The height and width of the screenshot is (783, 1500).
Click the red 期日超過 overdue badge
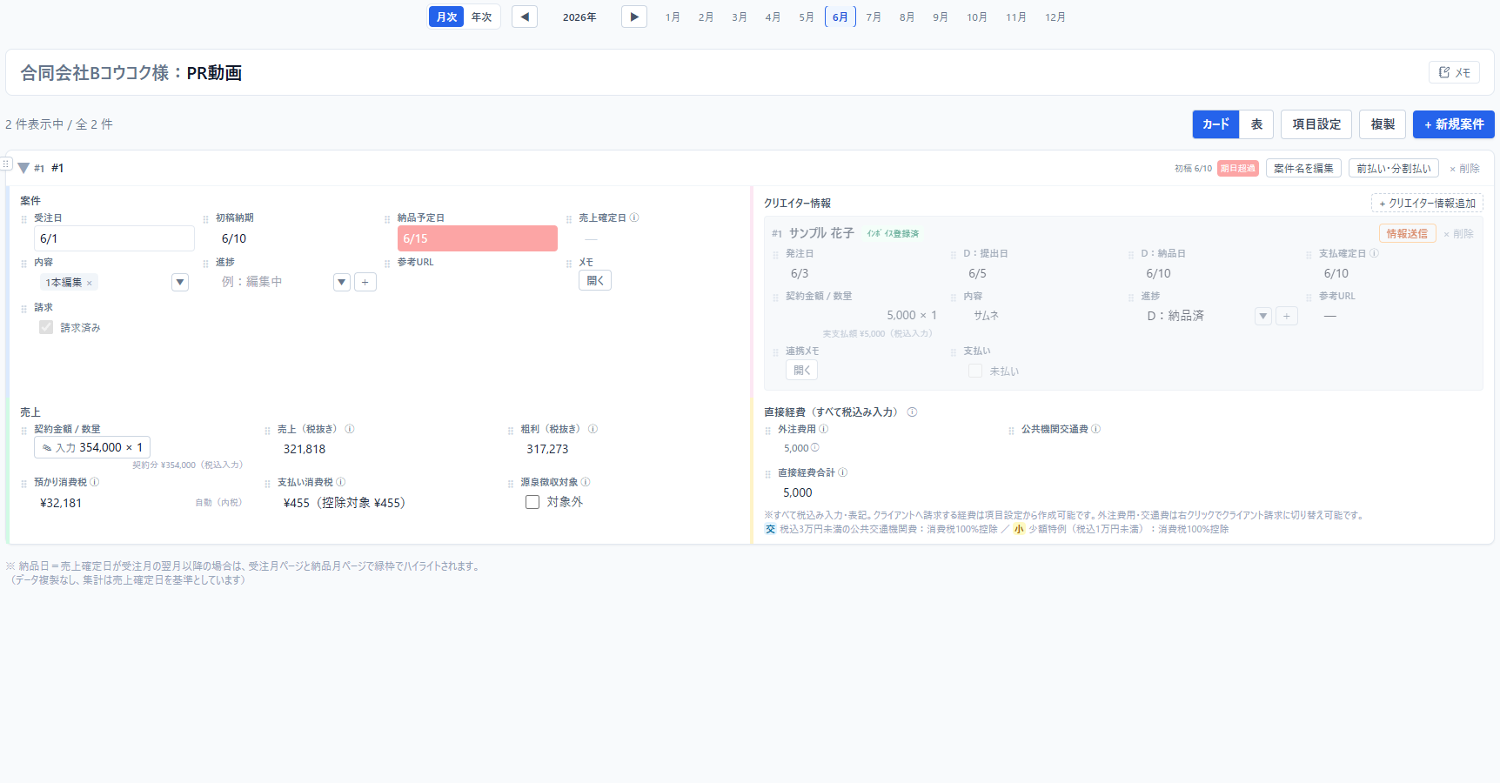pos(1238,168)
